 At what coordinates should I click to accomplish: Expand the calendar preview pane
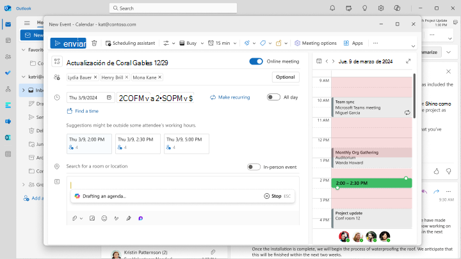click(x=408, y=61)
